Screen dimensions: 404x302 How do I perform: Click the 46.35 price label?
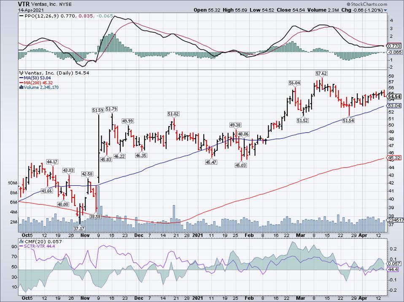[x=141, y=155]
